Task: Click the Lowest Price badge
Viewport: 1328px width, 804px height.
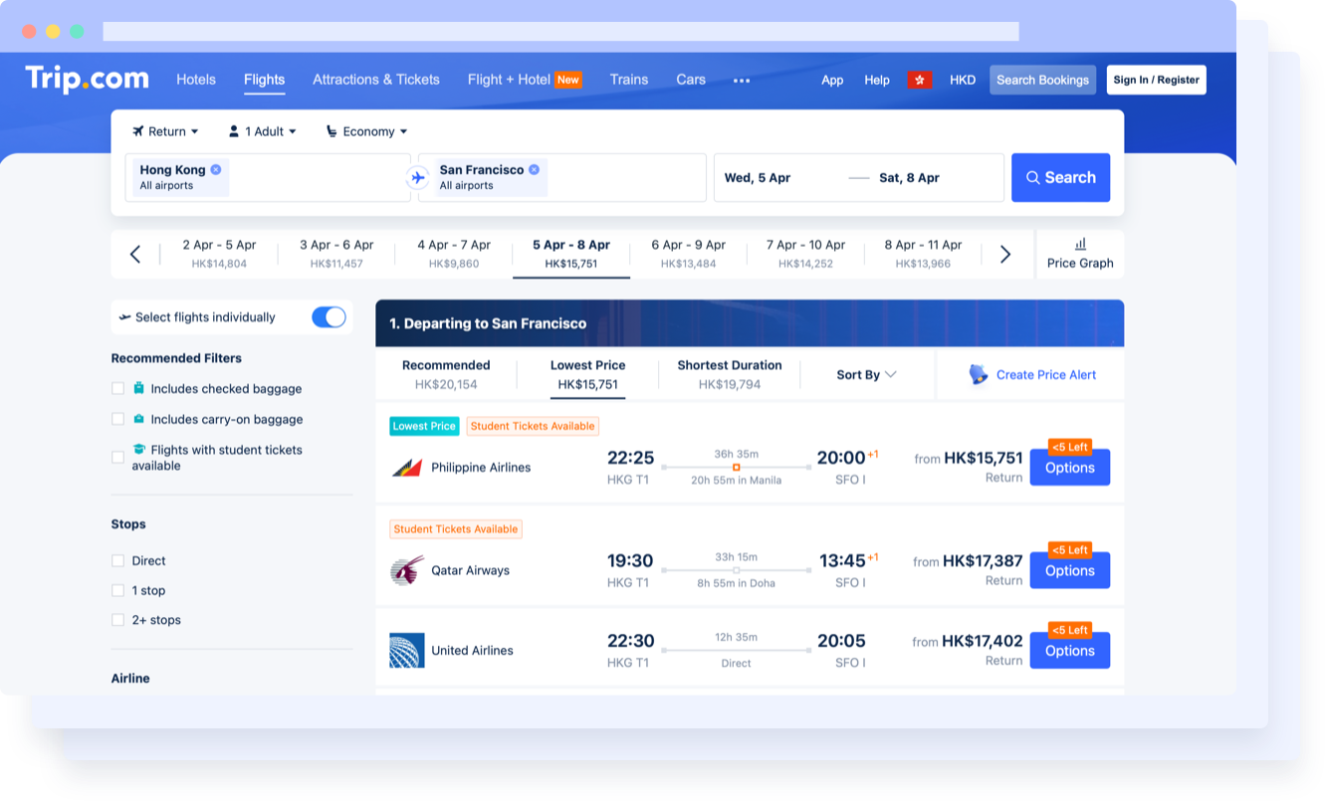Action: point(424,426)
